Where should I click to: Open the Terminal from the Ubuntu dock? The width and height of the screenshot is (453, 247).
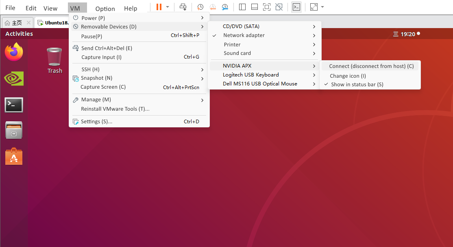(x=14, y=105)
